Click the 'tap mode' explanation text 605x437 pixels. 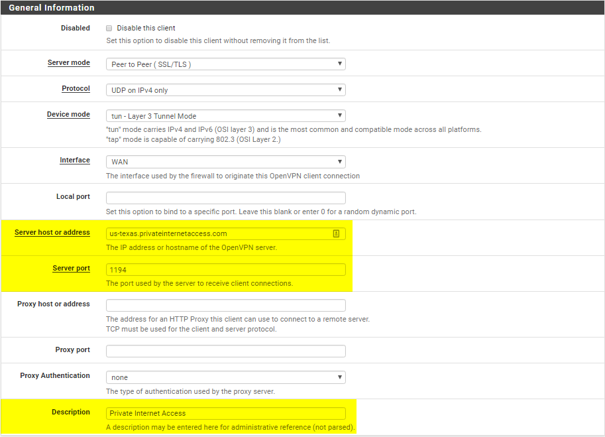193,139
